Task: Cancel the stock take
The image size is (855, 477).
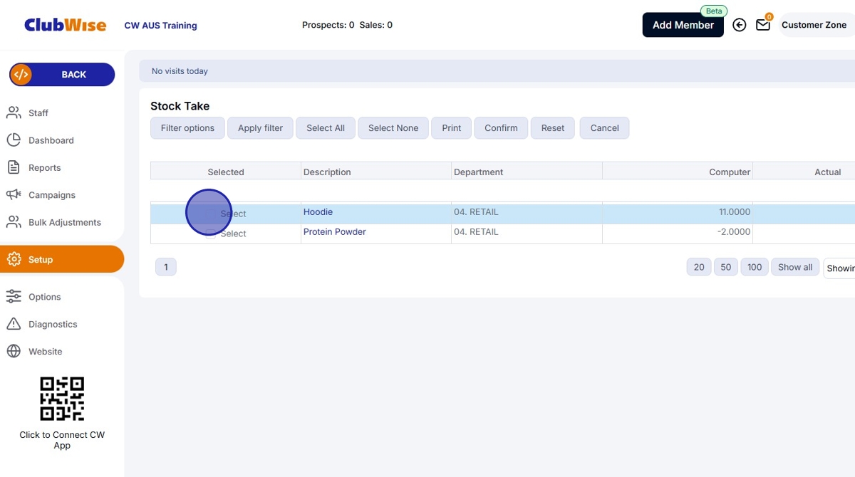Action: [604, 128]
